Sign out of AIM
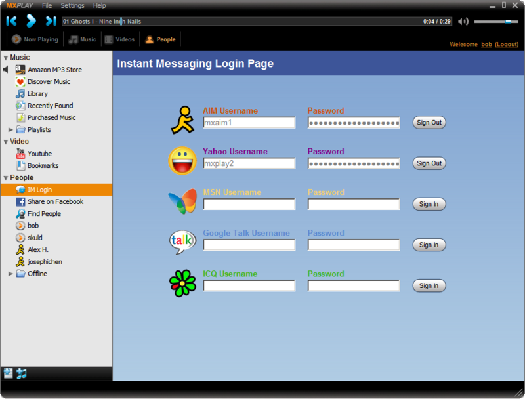The width and height of the screenshot is (525, 399). (429, 123)
